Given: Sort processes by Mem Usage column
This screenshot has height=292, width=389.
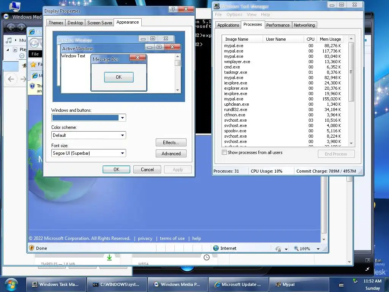Looking at the screenshot, I should click(x=330, y=39).
